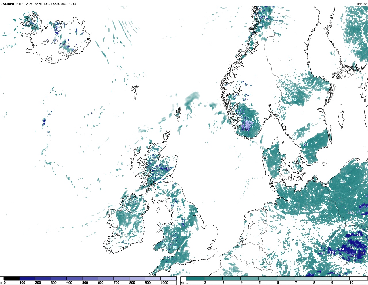Screen dimensions: 368x285
Task: Click the "79" value in dark blue area
Action: (349, 234)
